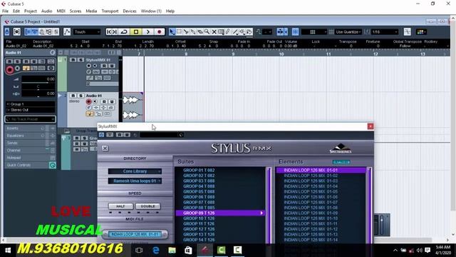
Task: Start playback with the Play button
Action: tap(147, 31)
